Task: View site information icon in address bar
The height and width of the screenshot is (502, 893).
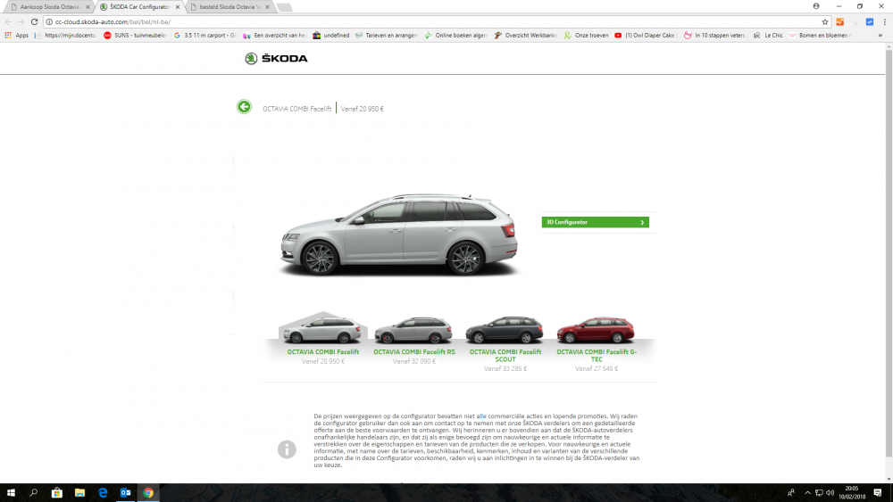Action: (49, 21)
